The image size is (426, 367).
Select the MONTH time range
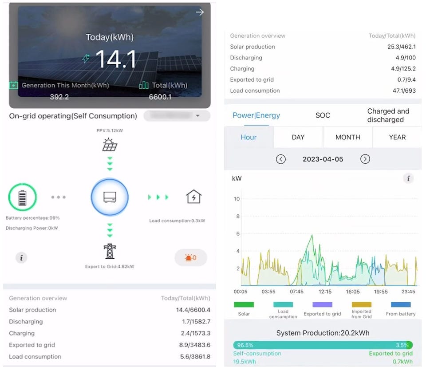point(348,137)
